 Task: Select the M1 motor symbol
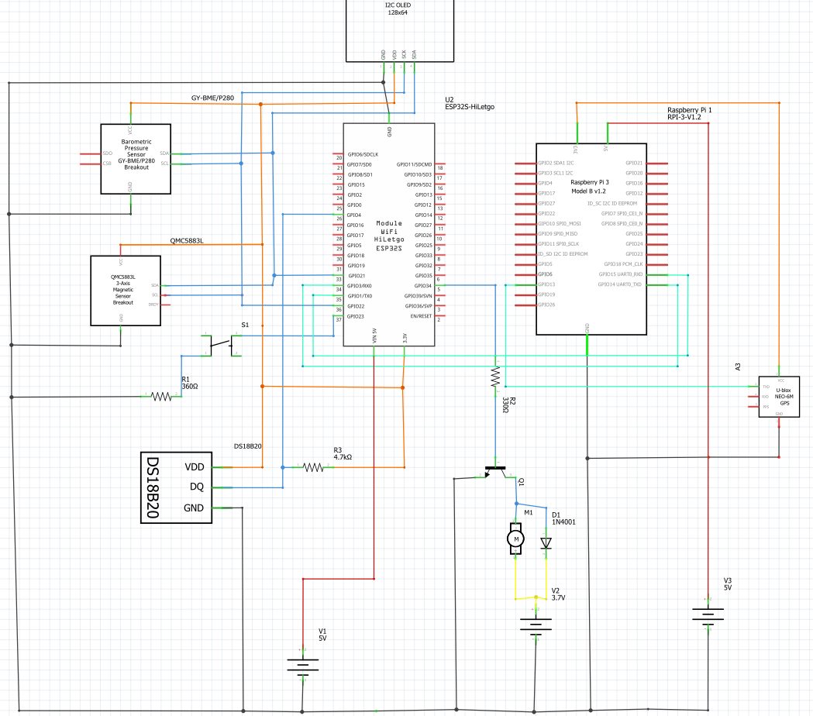tap(515, 539)
